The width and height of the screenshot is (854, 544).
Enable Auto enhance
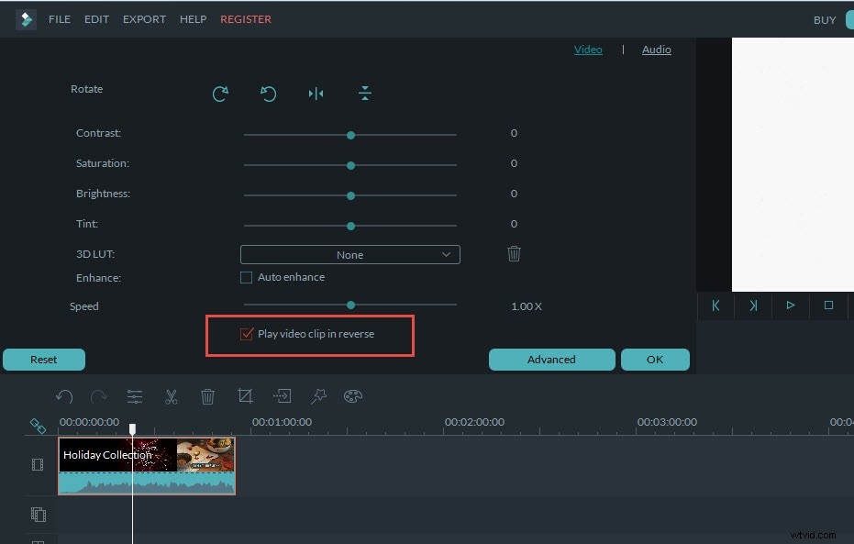(x=246, y=276)
